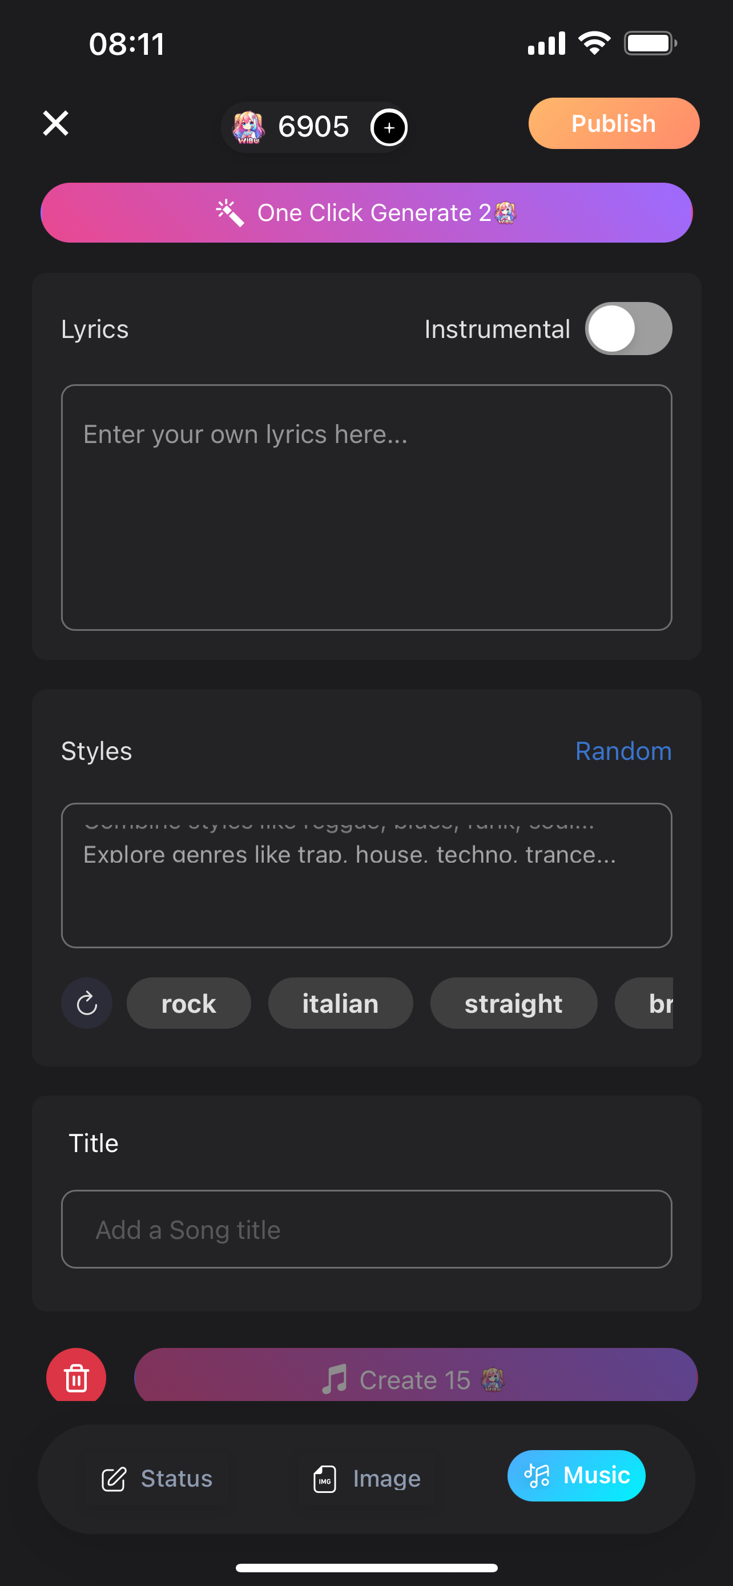This screenshot has height=1586, width=733.
Task: Open the Image file icon
Action: click(x=325, y=1479)
